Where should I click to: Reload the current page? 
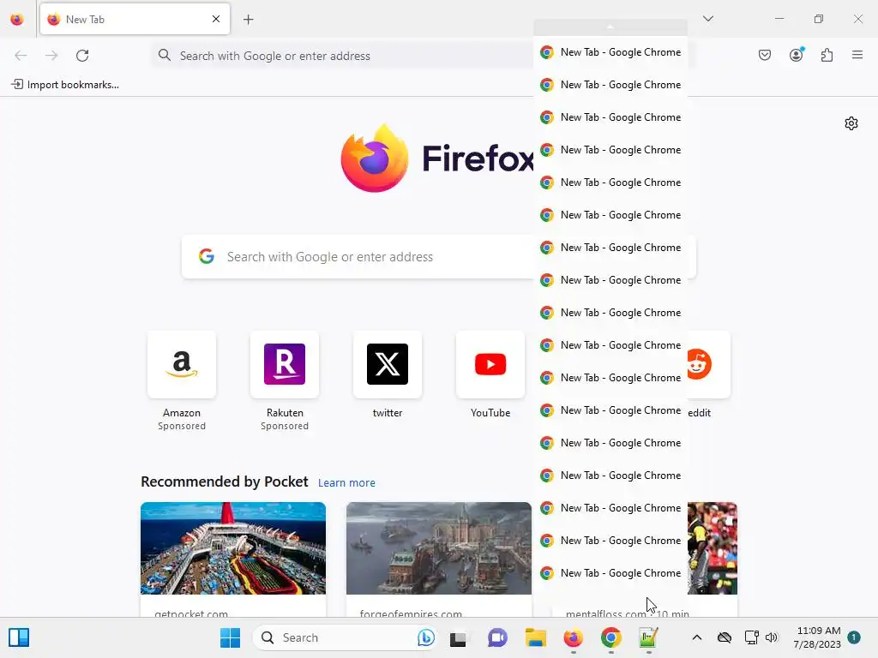(82, 55)
